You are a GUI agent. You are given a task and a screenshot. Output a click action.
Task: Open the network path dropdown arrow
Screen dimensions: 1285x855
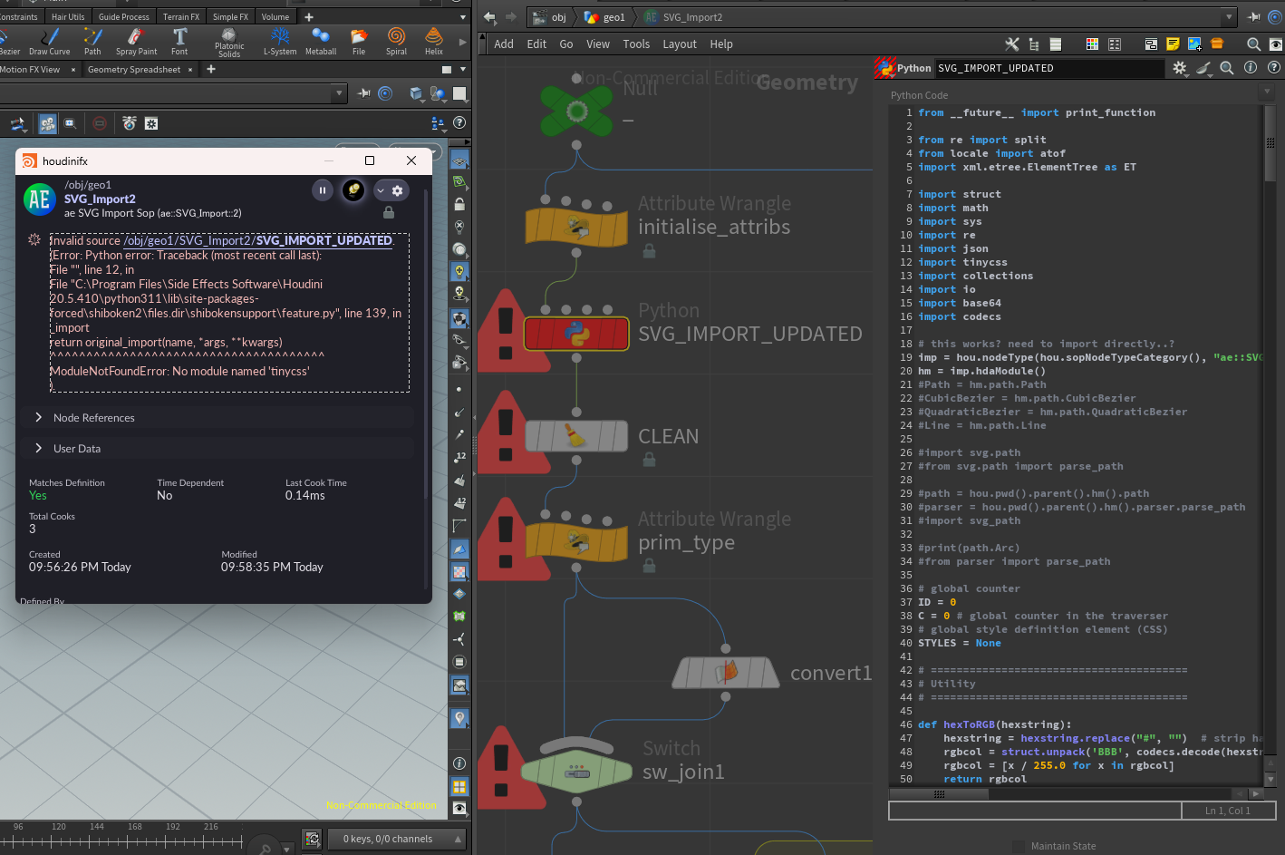(x=1229, y=17)
